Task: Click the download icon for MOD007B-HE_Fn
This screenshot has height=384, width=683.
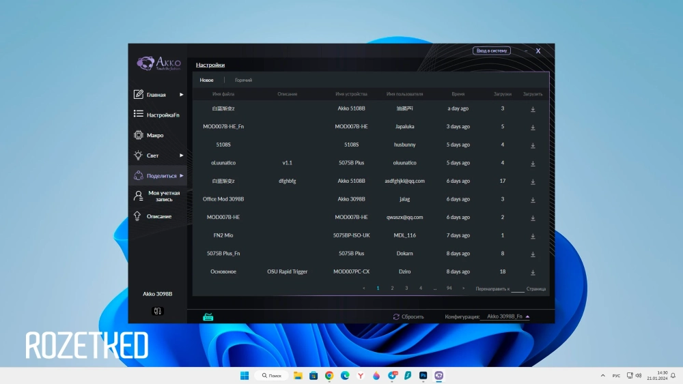Action: [x=533, y=127]
